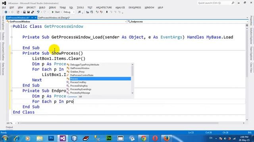Open the DEBUG menu
This screenshot has height=142, width=254.
[x=52, y=7]
